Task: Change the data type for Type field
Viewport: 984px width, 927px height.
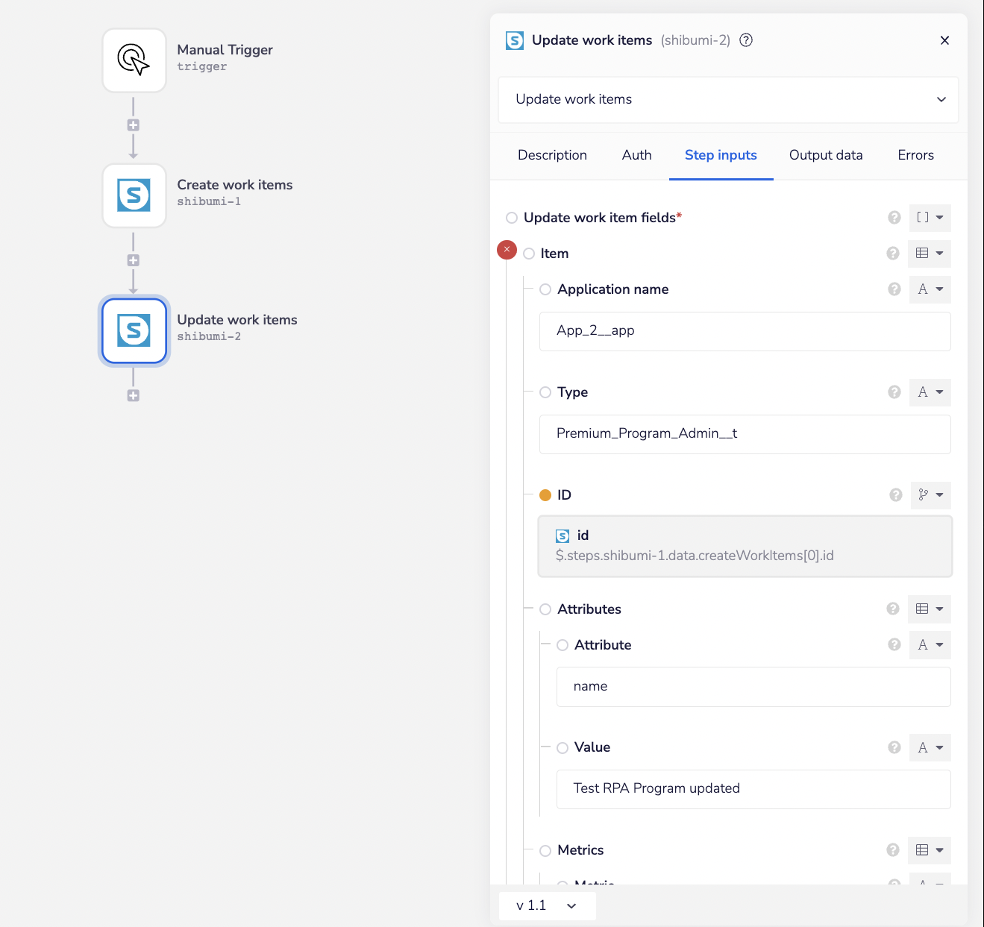Action: [930, 392]
